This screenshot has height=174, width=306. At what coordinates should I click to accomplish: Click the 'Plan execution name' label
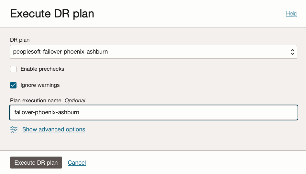point(36,100)
